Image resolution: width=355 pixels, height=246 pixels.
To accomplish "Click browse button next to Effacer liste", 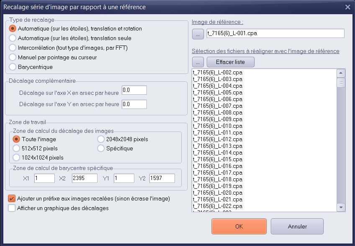I will point(198,62).
